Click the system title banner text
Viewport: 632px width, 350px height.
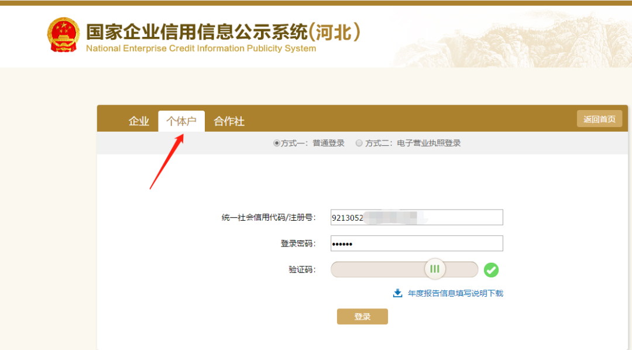point(222,32)
